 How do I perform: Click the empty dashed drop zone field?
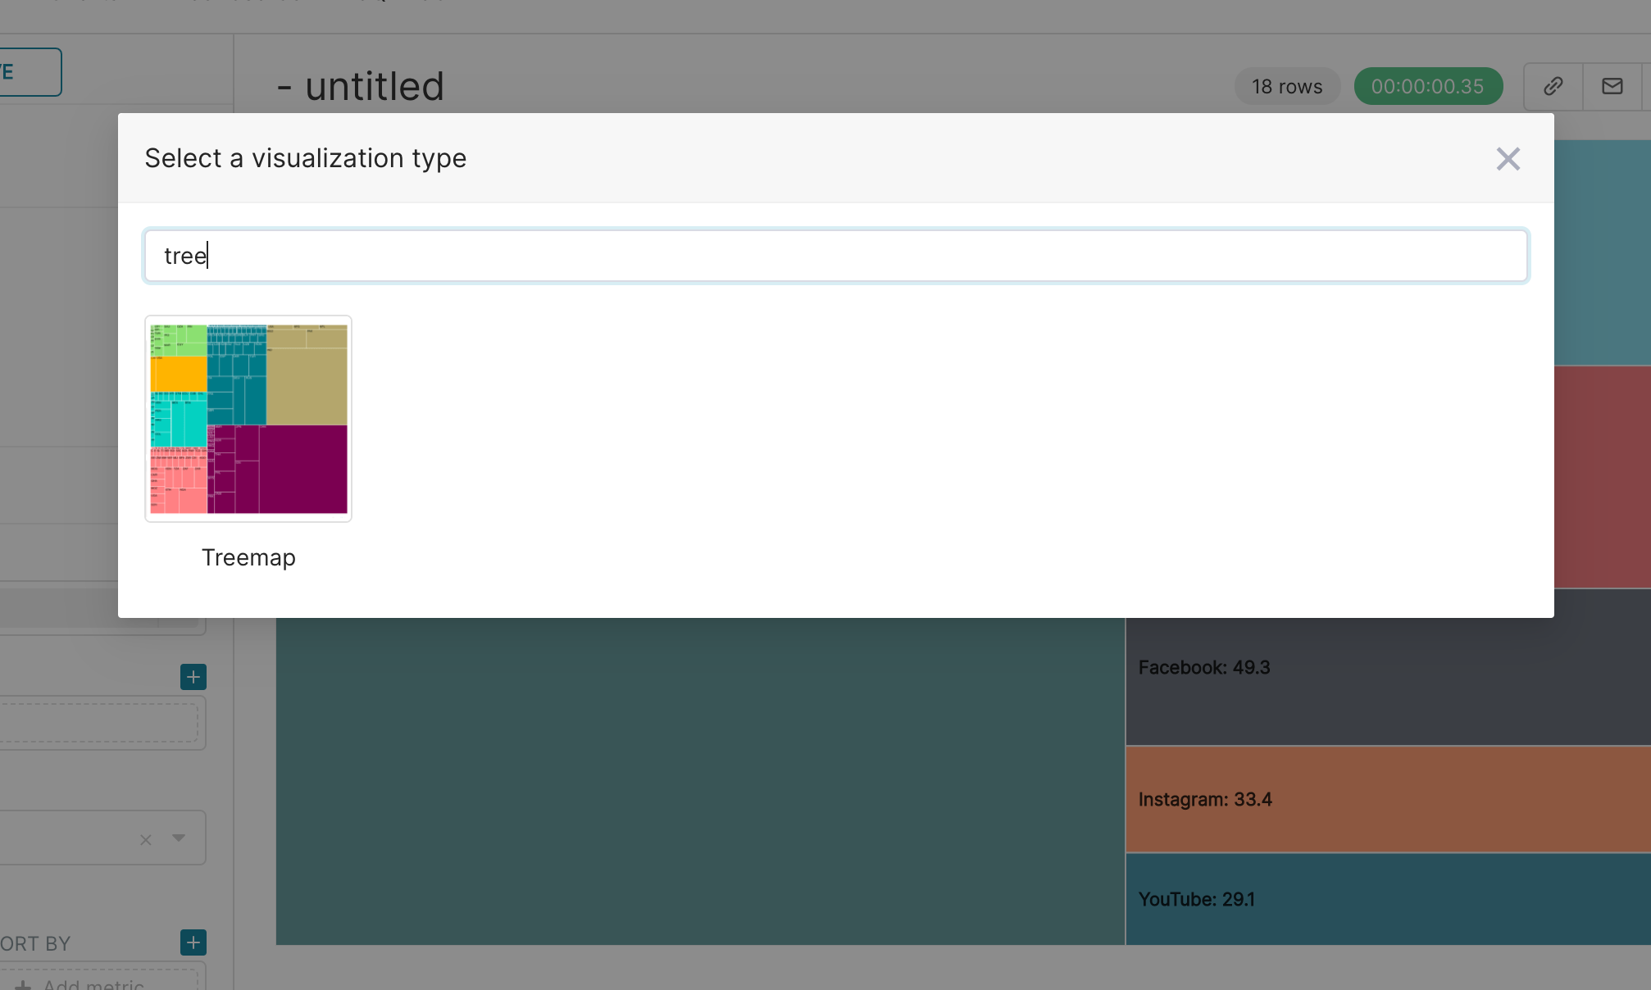[x=98, y=722]
